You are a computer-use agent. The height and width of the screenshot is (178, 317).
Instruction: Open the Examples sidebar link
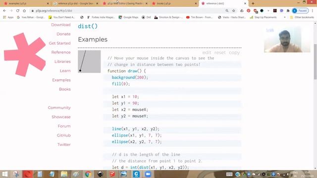coord(61,80)
